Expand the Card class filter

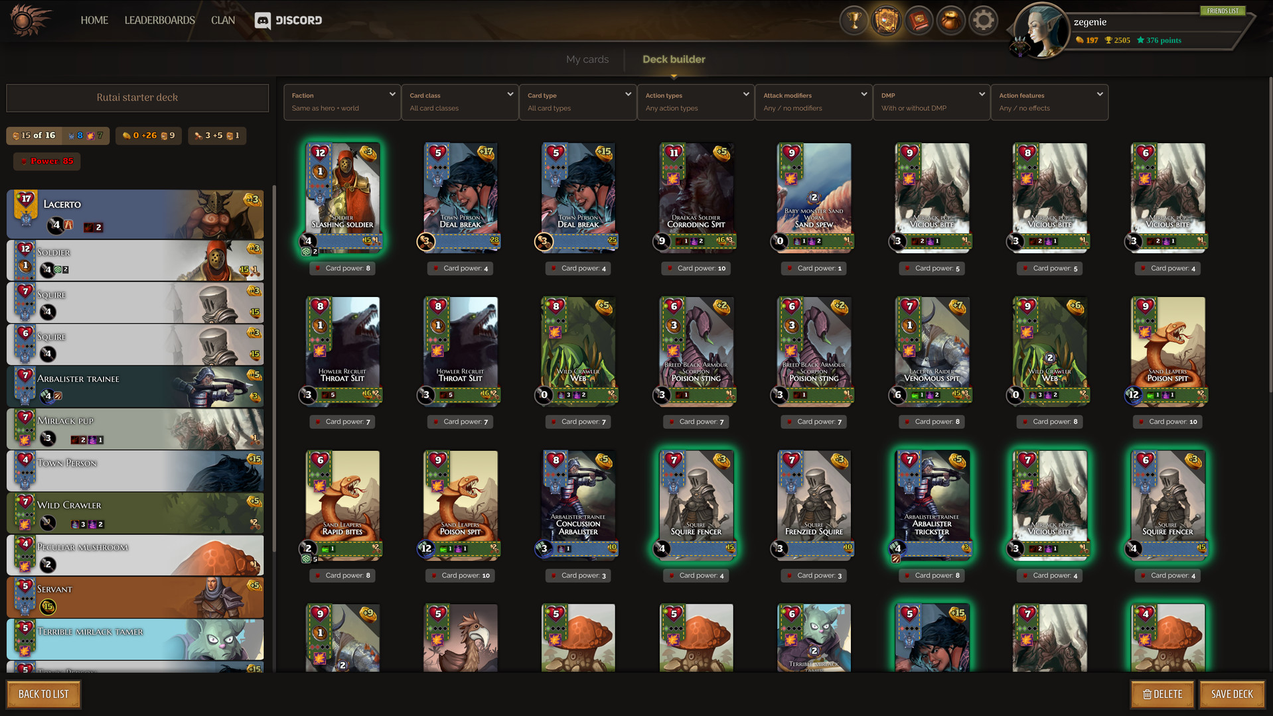pos(459,102)
